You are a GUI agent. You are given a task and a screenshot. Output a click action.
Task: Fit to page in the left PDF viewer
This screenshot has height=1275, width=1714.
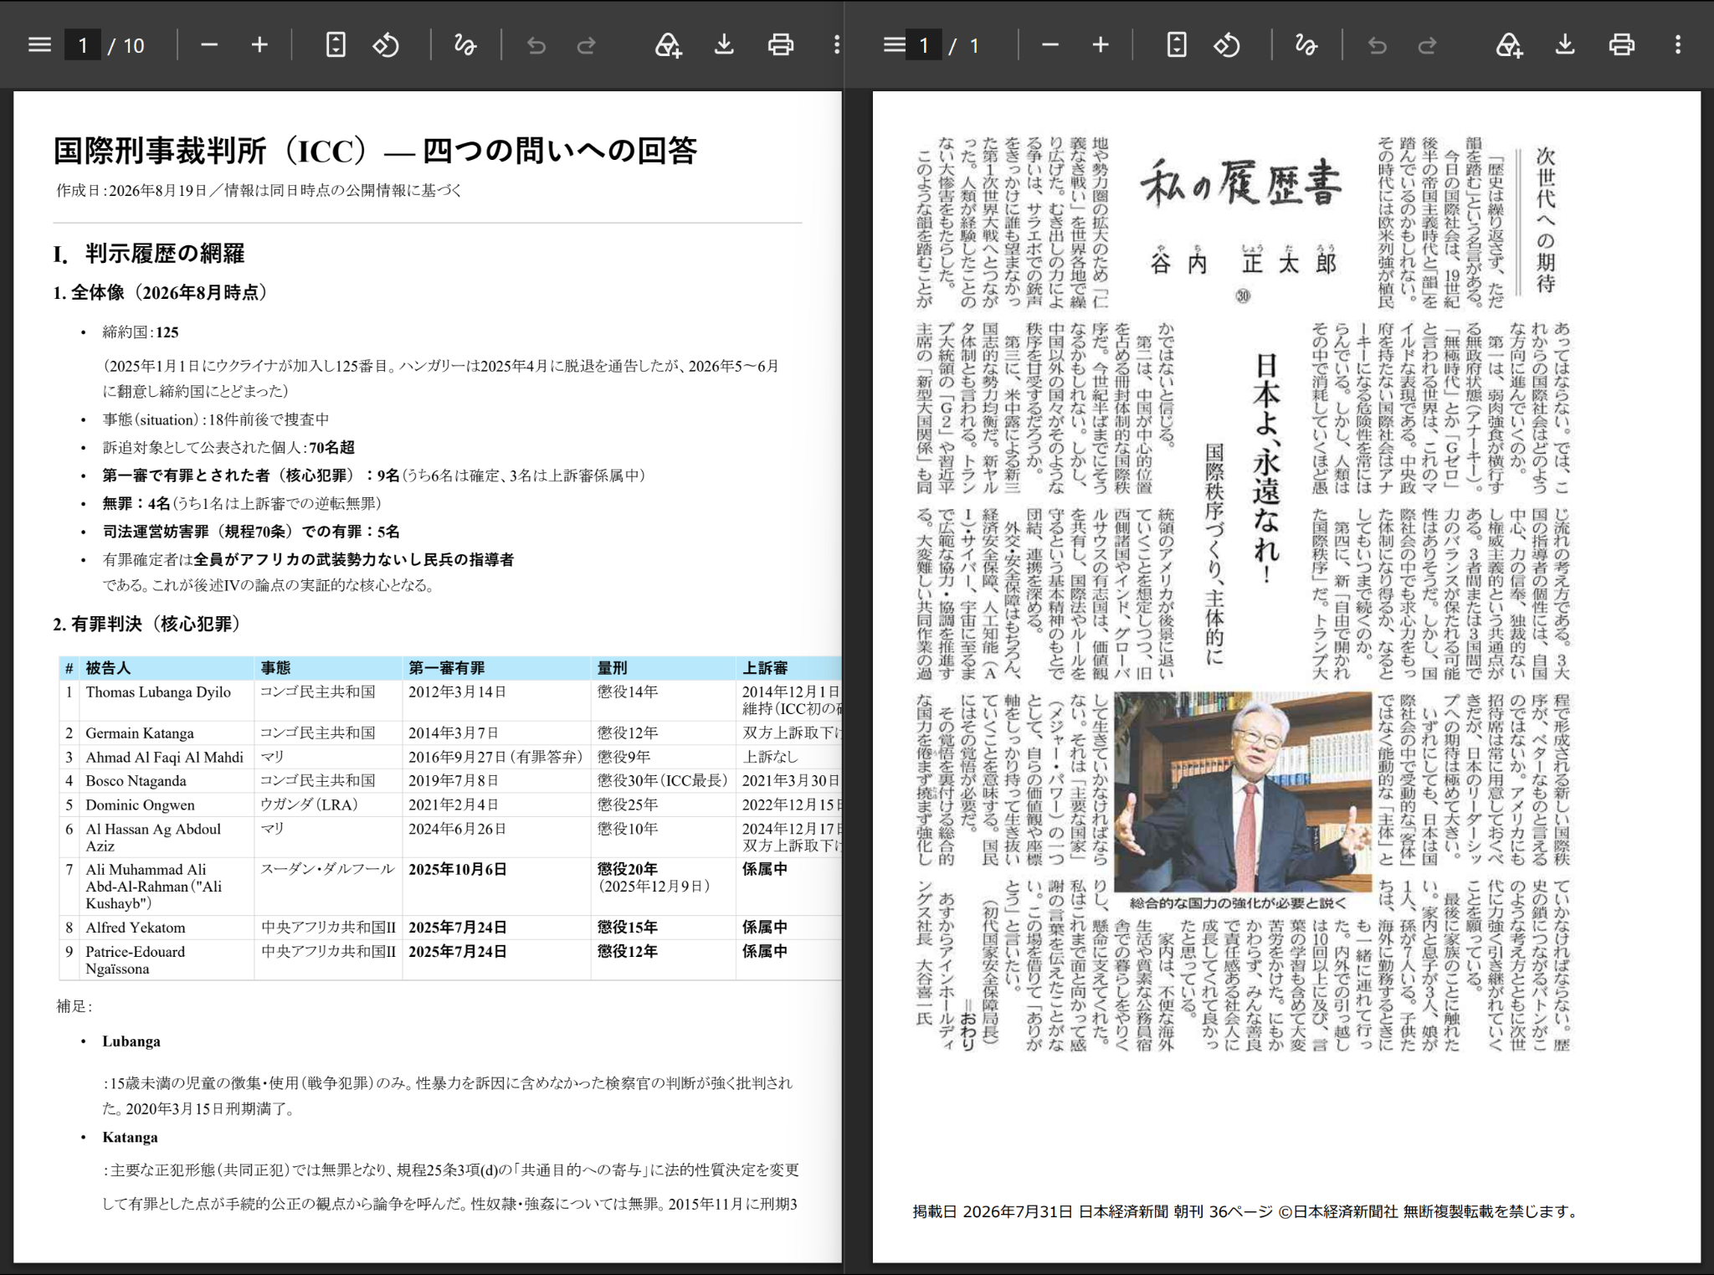[336, 44]
